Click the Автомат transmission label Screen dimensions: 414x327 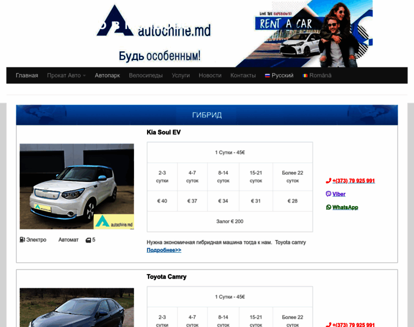[x=69, y=240]
